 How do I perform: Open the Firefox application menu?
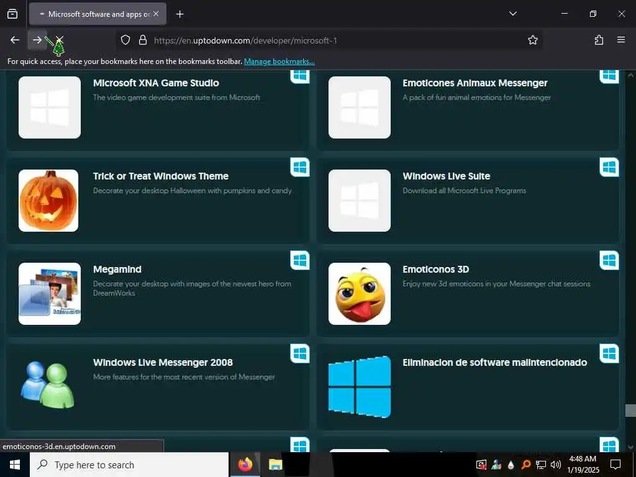pyautogui.click(x=620, y=40)
